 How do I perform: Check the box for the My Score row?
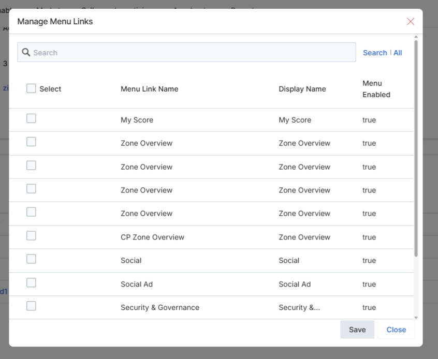31,118
